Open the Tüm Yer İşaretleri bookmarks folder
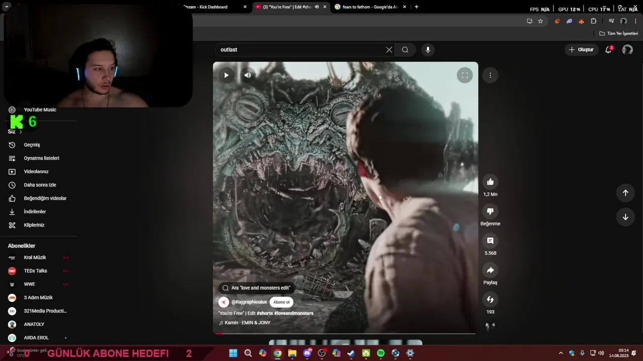 tap(619, 34)
